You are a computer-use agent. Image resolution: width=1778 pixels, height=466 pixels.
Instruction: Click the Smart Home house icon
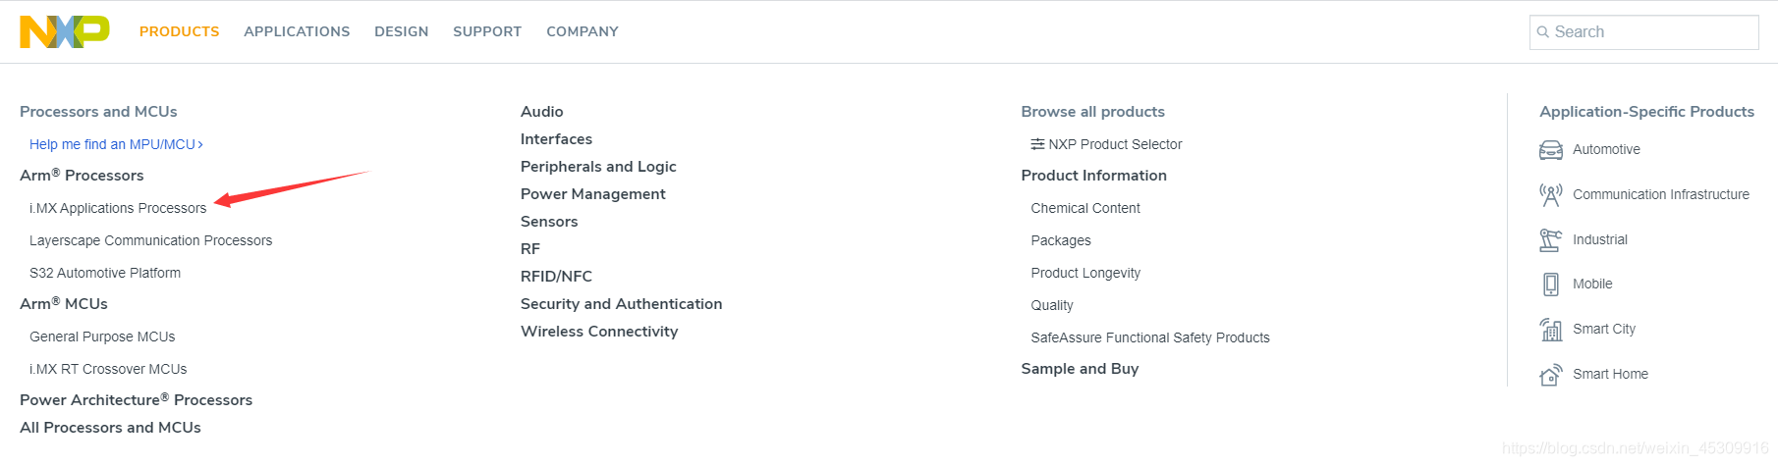(x=1550, y=374)
